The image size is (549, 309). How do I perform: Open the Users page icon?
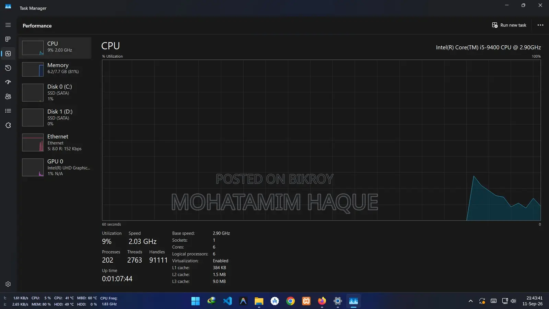click(x=8, y=96)
